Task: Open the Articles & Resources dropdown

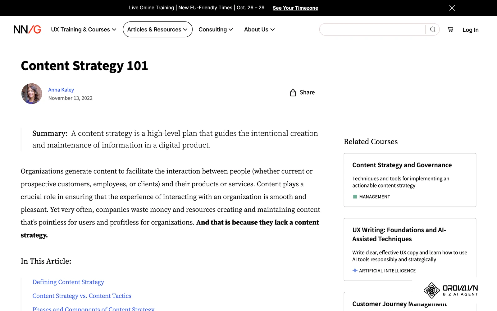Action: pyautogui.click(x=157, y=30)
